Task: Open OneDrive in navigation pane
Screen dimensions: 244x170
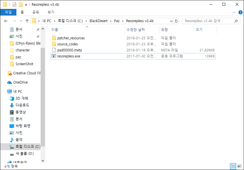Action: [20, 82]
